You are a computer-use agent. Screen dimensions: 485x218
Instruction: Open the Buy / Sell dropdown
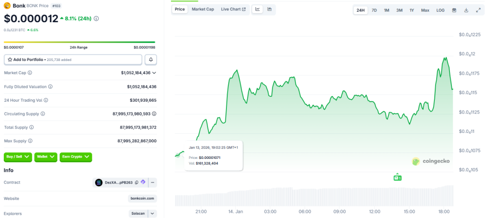point(18,156)
